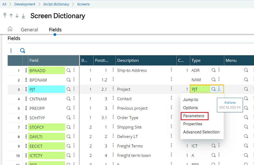Image resolution: width=254 pixels, height=165 pixels.
Task: Choose Jump to in context menu
Action: click(x=191, y=100)
